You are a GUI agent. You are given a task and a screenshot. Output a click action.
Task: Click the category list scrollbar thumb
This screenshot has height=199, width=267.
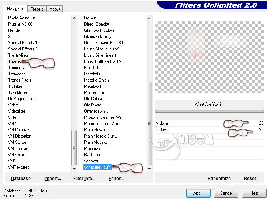point(74,147)
